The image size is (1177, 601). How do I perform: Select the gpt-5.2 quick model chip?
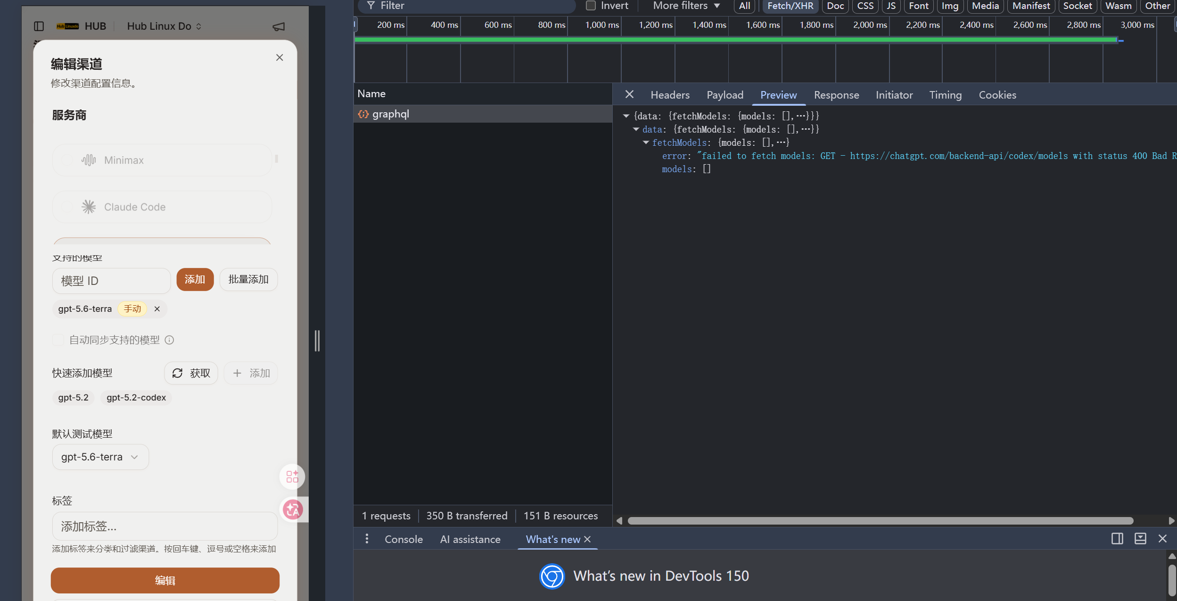(74, 398)
